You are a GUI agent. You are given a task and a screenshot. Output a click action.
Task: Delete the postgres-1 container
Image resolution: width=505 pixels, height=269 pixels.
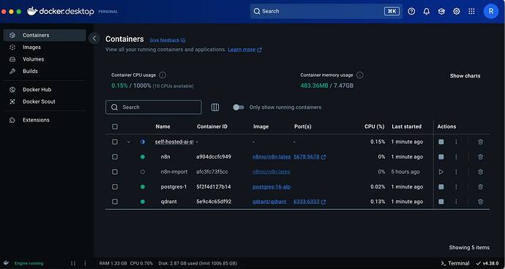click(480, 186)
